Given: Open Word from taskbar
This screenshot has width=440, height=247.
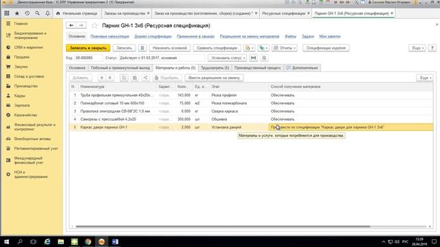Looking at the screenshot, I should [x=115, y=242].
